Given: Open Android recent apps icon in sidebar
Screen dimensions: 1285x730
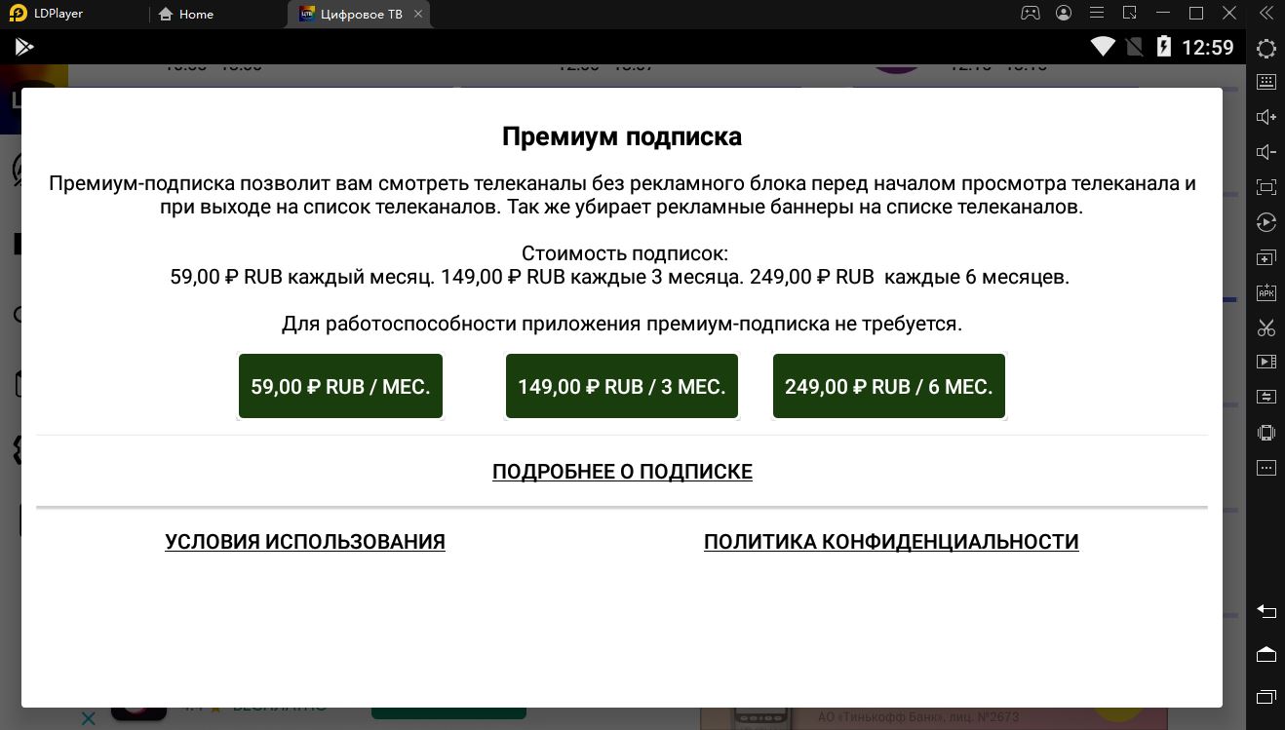Looking at the screenshot, I should [x=1266, y=696].
